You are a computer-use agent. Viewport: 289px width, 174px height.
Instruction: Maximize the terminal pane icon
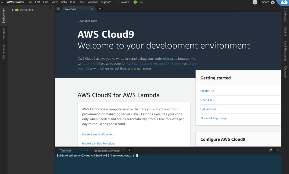pos(271,150)
